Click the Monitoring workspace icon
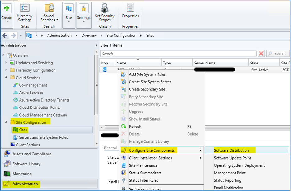 [x=7, y=174]
